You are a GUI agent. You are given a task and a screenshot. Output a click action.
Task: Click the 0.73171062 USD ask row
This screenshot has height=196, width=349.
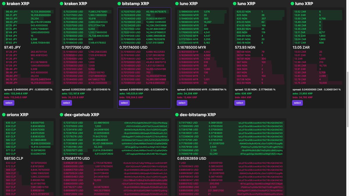click(x=230, y=123)
